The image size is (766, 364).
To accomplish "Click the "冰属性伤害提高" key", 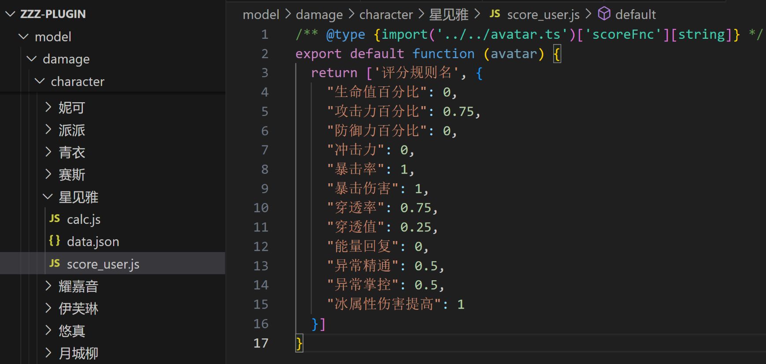I will (x=385, y=304).
